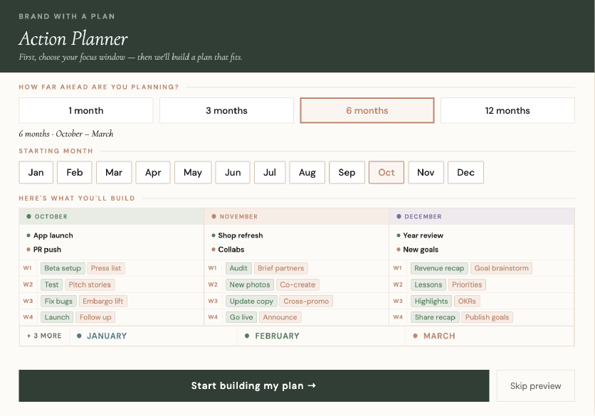Click the orange dot next to "PR push"
This screenshot has height=416, width=595.
(27, 250)
